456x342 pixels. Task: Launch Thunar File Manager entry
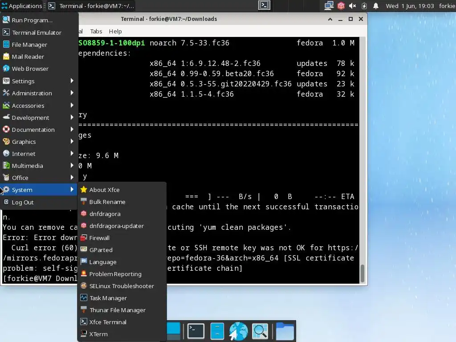[122, 310]
